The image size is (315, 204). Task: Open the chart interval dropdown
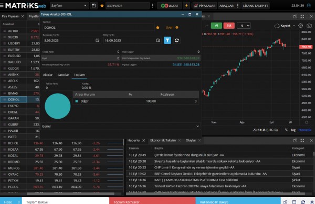[244, 26]
